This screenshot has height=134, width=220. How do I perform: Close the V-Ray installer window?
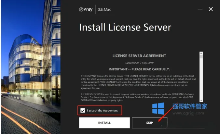tap(211, 9)
